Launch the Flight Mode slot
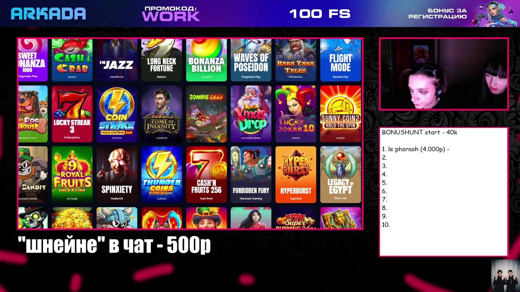The height and width of the screenshot is (292, 520). click(340, 60)
